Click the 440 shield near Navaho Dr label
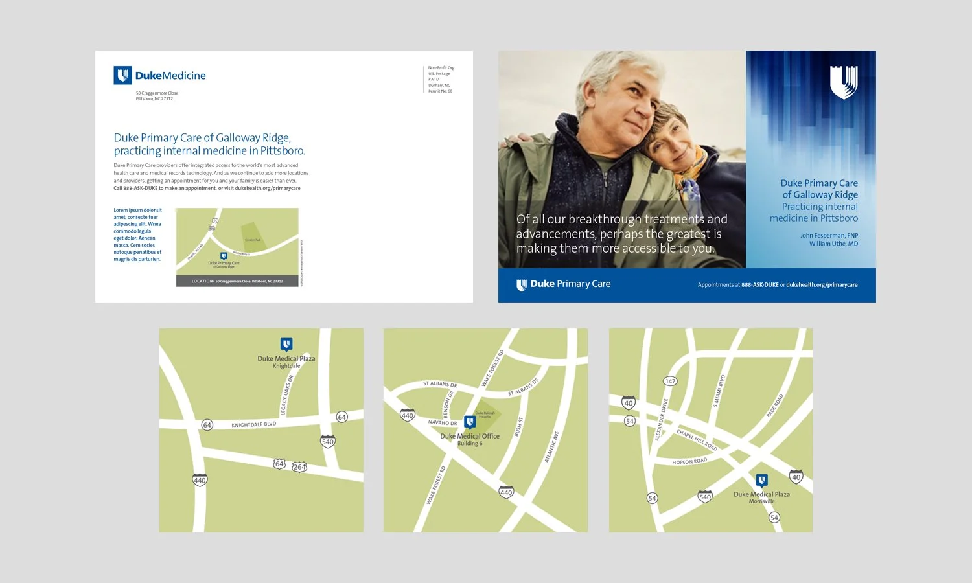The image size is (972, 583). pos(407,415)
